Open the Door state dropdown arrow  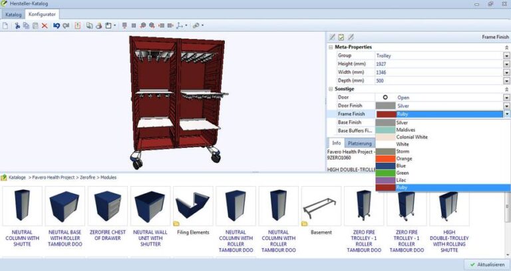507,97
